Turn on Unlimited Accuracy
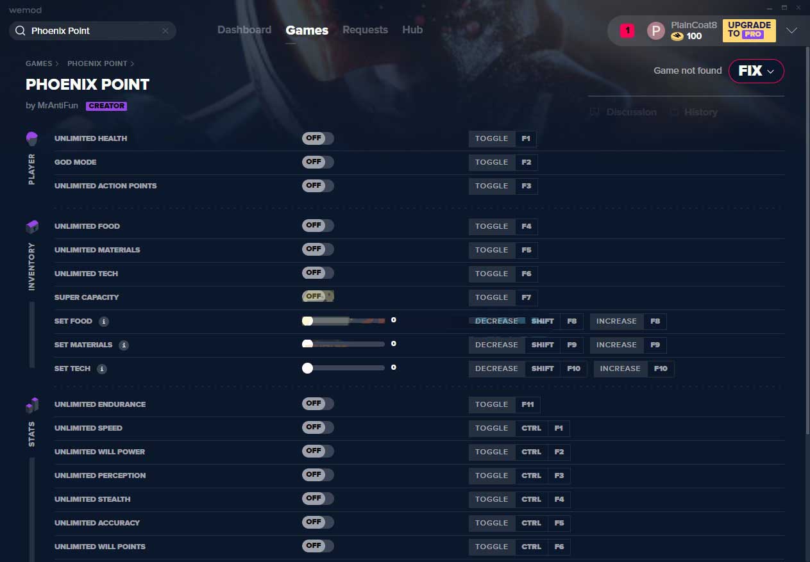 317,522
